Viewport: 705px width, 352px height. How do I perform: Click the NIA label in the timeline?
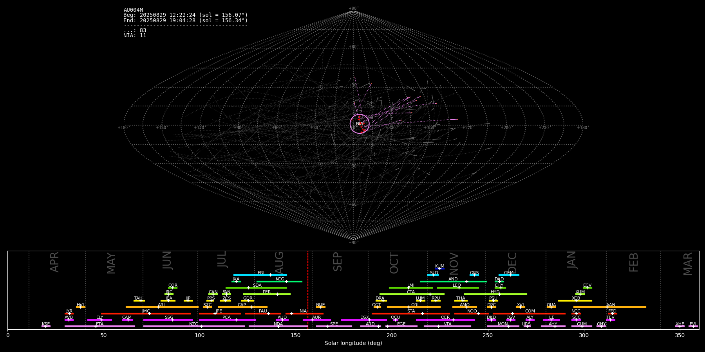303,311
